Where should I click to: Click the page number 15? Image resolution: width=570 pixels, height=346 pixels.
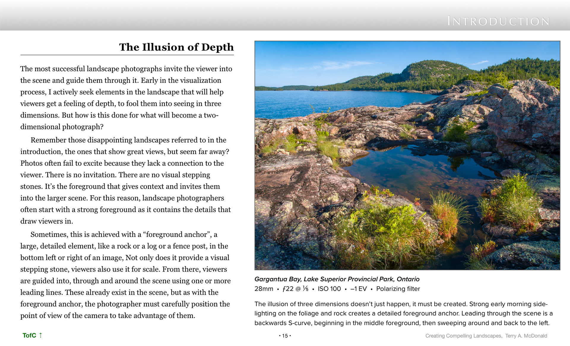(285, 336)
